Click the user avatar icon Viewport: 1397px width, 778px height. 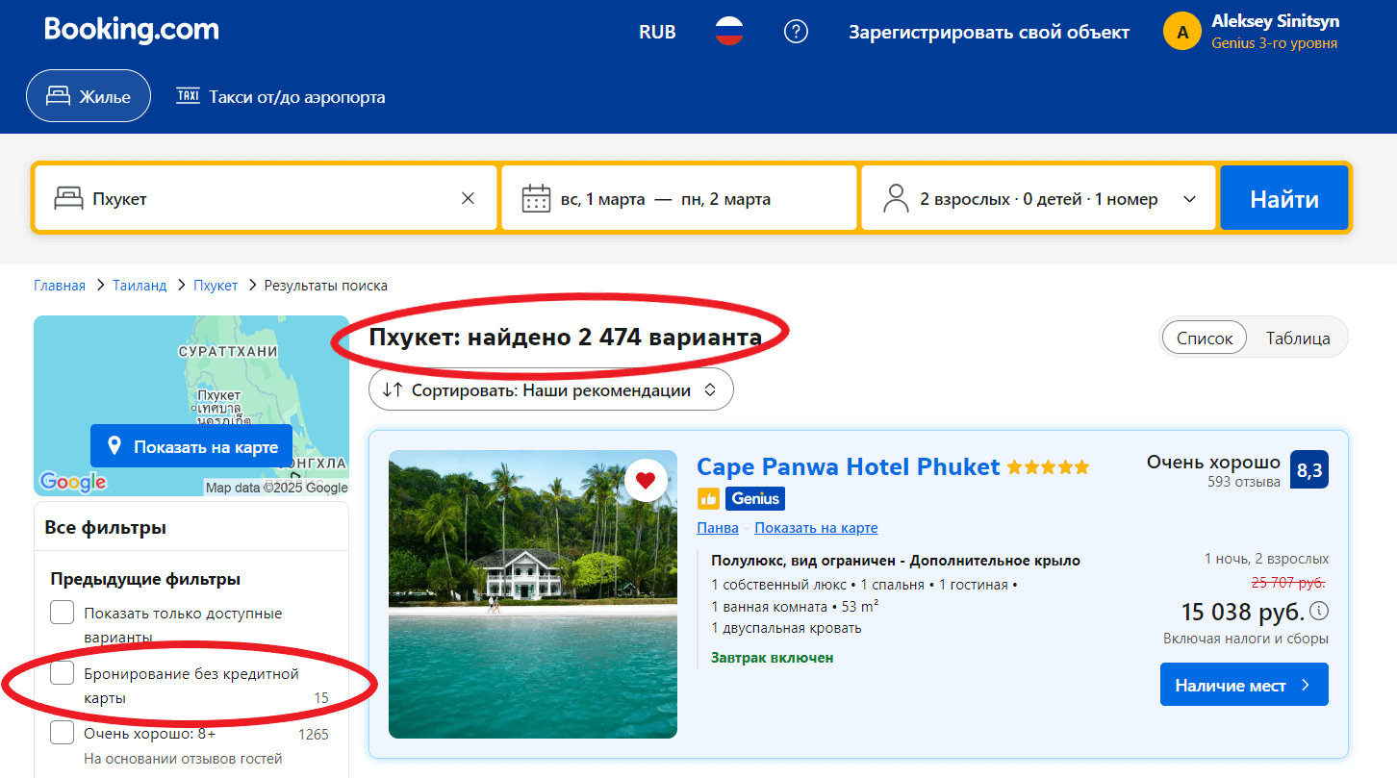click(1182, 32)
